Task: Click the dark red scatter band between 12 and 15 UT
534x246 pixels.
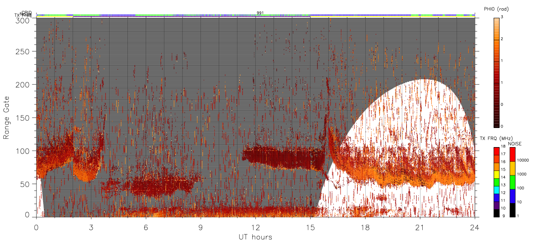Action: [x=283, y=157]
